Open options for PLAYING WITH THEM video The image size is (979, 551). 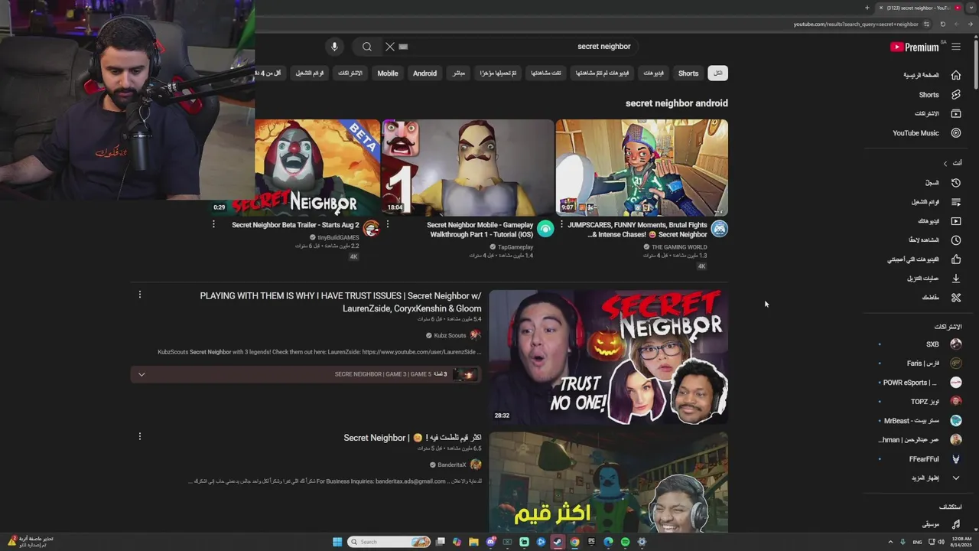[x=140, y=295]
